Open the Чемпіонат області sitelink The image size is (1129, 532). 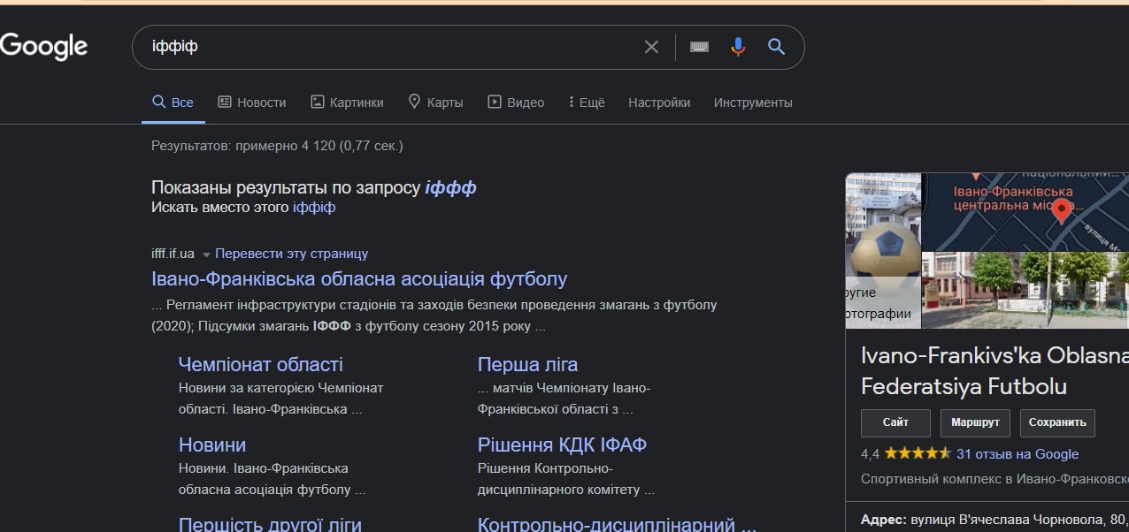click(x=260, y=364)
